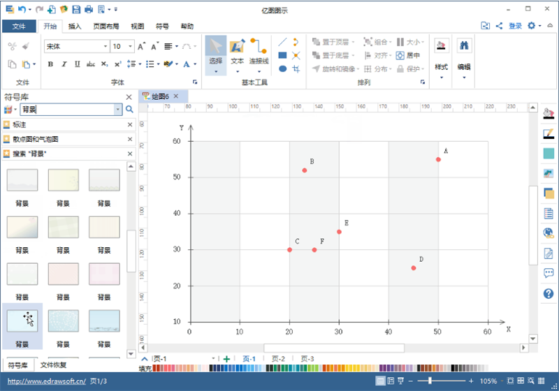The width and height of the screenshot is (559, 391).
Task: Select the crop tool icon
Action: pos(296,68)
